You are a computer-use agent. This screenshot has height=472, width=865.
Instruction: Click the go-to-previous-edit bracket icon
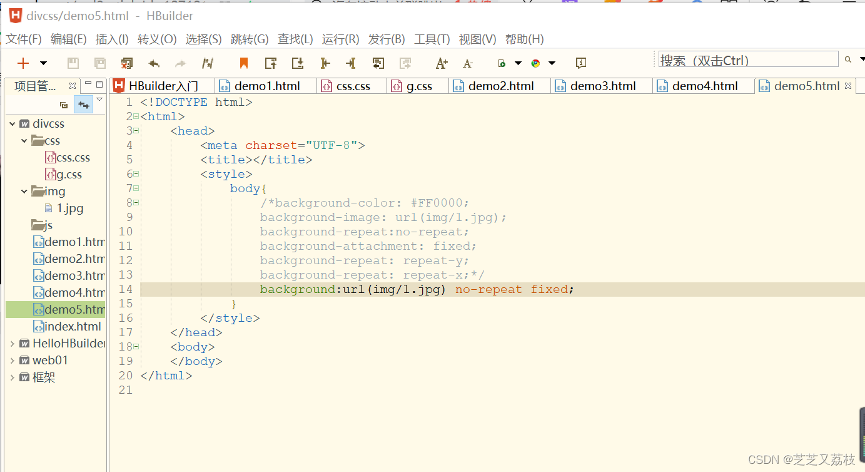(325, 63)
